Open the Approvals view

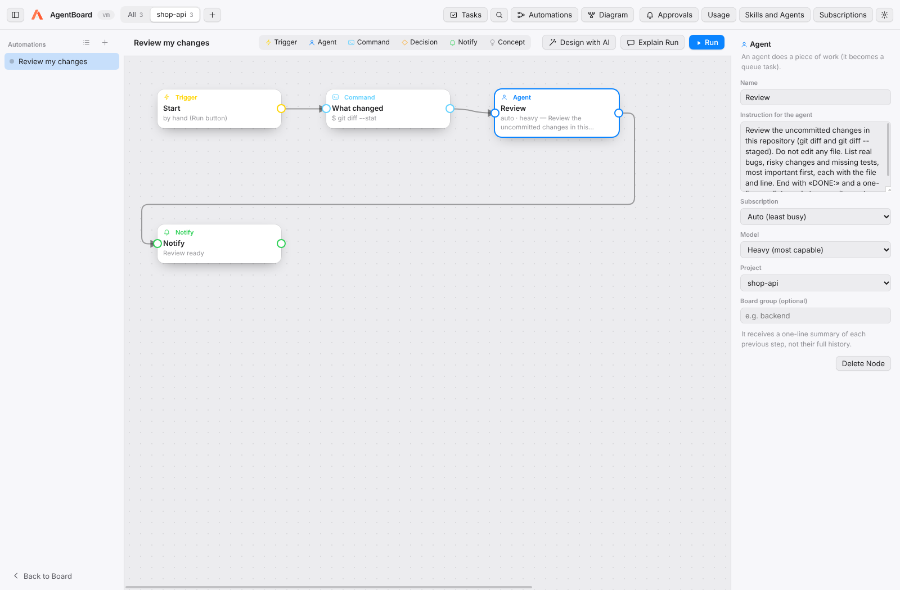tap(669, 15)
